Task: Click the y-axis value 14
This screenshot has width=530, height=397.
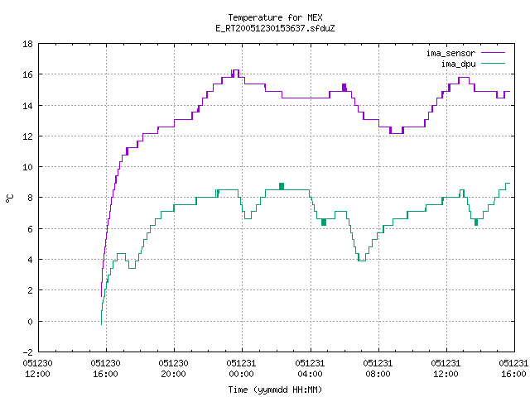Action: click(27, 106)
